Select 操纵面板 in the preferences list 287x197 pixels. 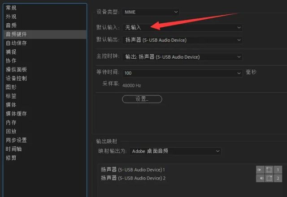tap(45, 69)
